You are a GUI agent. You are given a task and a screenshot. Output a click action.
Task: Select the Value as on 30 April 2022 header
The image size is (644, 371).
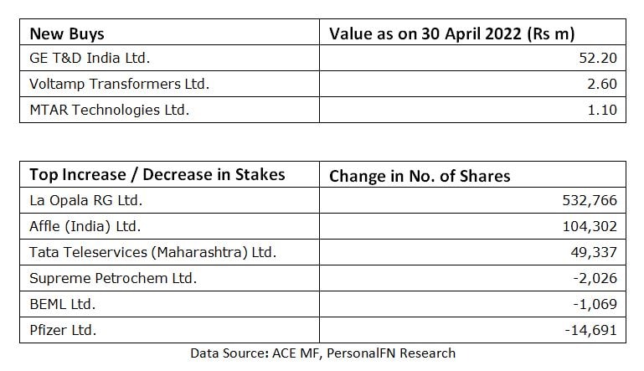456,34
